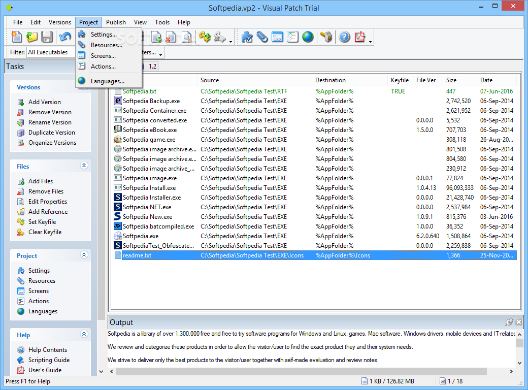Open the Tools menu
This screenshot has height=390, width=528.
point(162,22)
